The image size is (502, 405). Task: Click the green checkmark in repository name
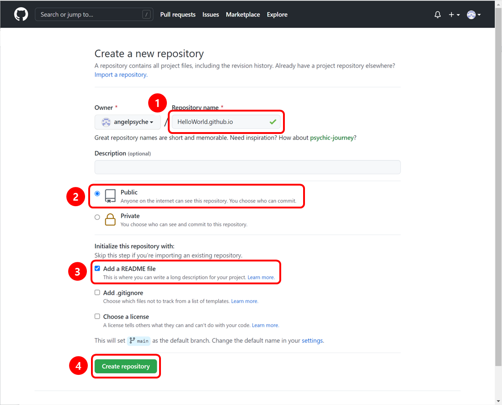tap(273, 122)
